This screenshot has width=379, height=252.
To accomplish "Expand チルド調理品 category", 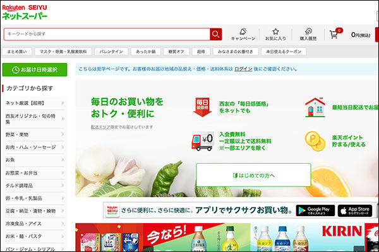I will click(x=35, y=185).
